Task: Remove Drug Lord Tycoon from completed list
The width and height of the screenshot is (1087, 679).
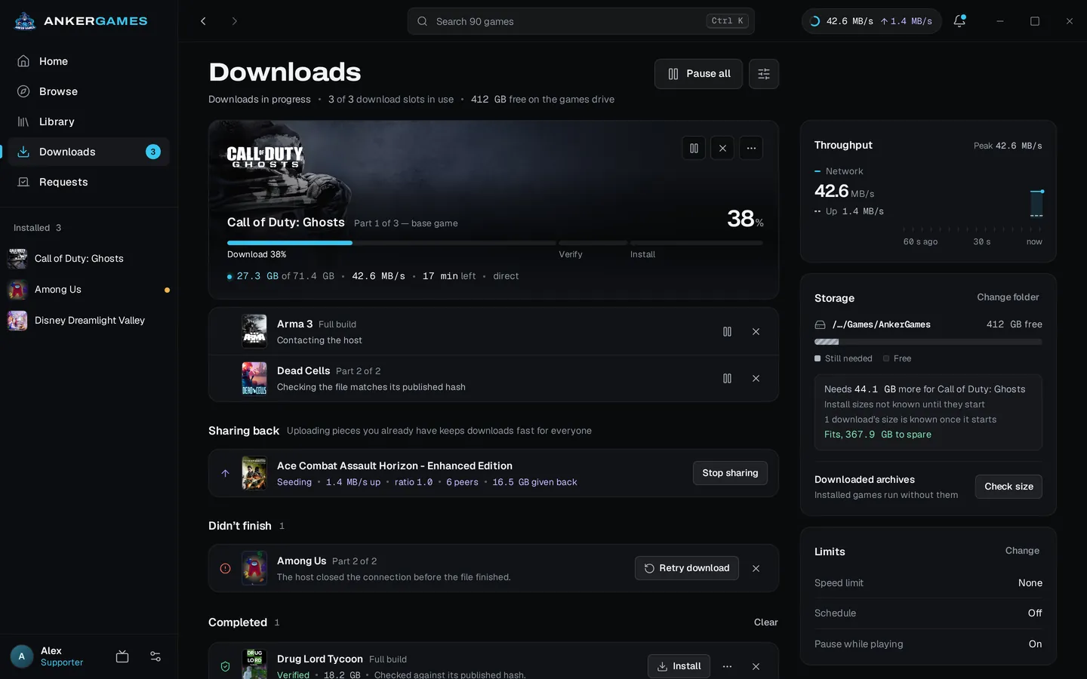Action: (756, 667)
